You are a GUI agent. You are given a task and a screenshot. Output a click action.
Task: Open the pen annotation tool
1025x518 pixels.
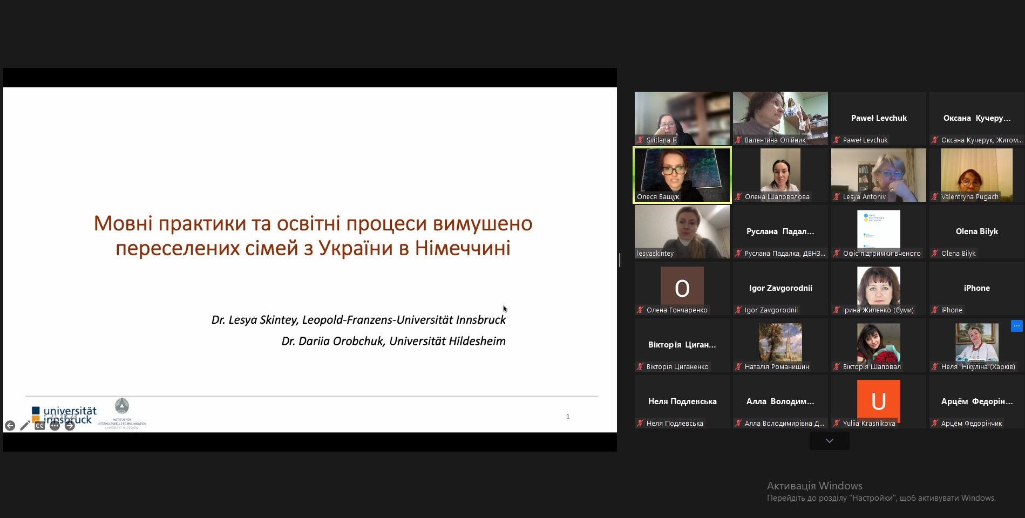(x=25, y=426)
